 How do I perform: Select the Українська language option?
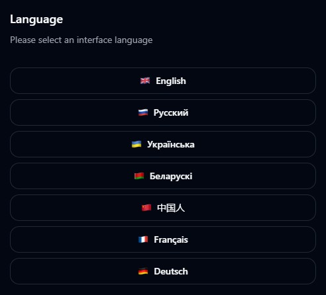tap(163, 144)
